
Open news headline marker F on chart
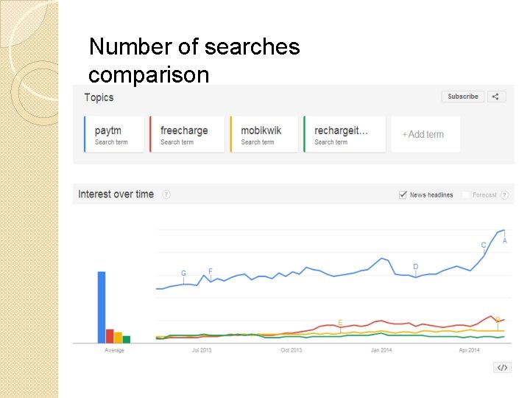coord(211,272)
